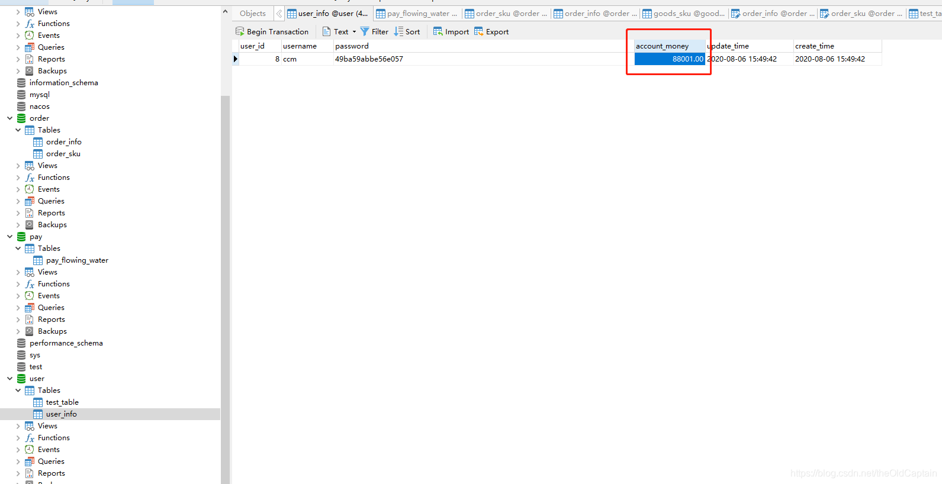Open the first order_sku @order tab
Screen dimensions: 942x484
(506, 14)
